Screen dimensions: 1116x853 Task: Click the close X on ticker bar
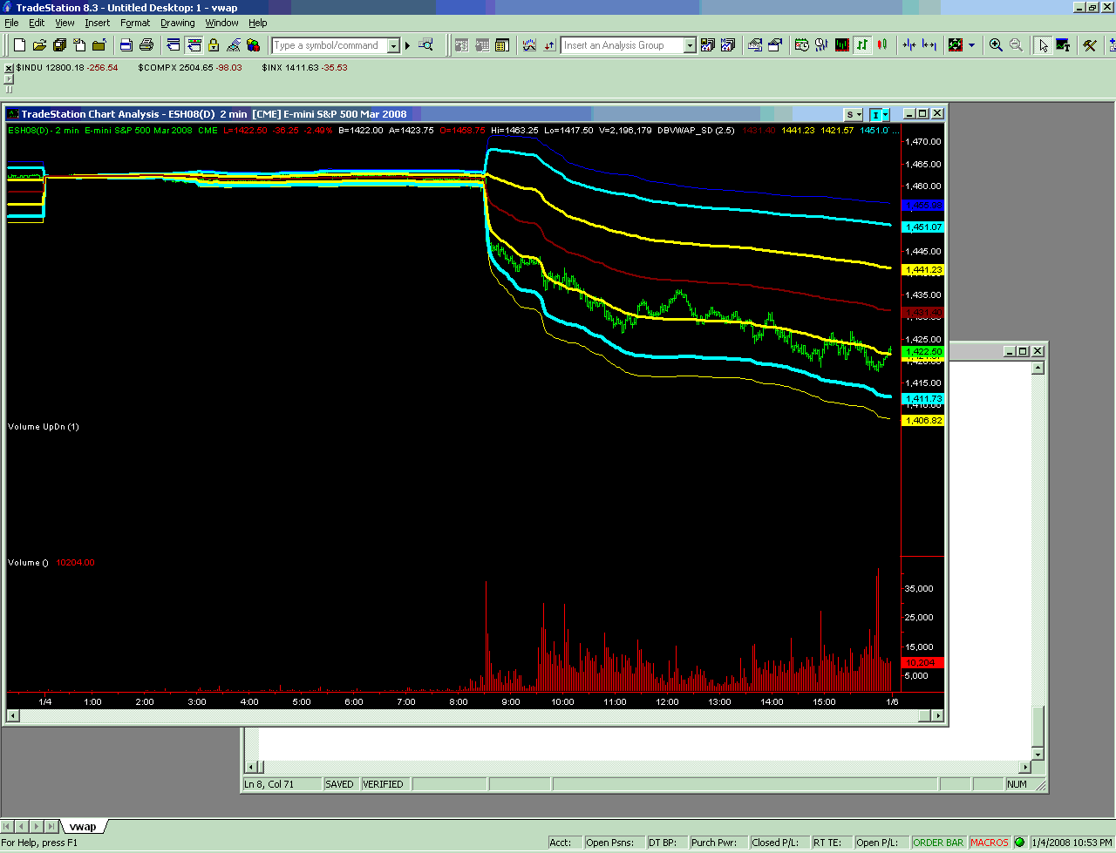click(9, 68)
